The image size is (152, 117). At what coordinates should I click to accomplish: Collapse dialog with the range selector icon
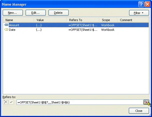(146, 102)
